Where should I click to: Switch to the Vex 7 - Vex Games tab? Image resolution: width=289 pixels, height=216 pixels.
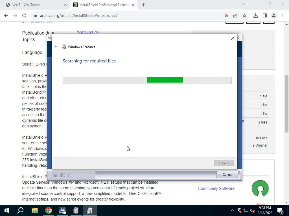click(35, 5)
